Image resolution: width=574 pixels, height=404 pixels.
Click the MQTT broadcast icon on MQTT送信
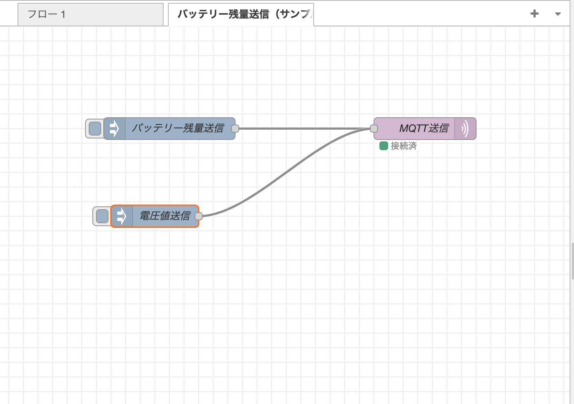(465, 129)
